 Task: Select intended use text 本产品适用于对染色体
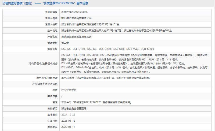106,78
